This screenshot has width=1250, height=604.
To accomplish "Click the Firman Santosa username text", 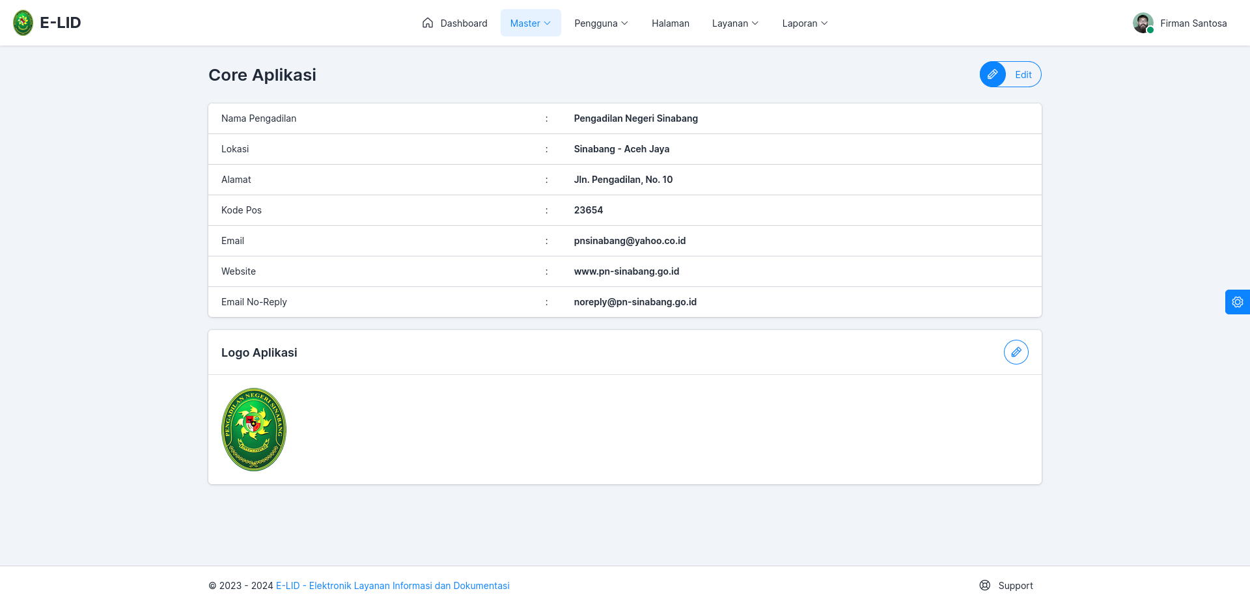I will (1193, 23).
